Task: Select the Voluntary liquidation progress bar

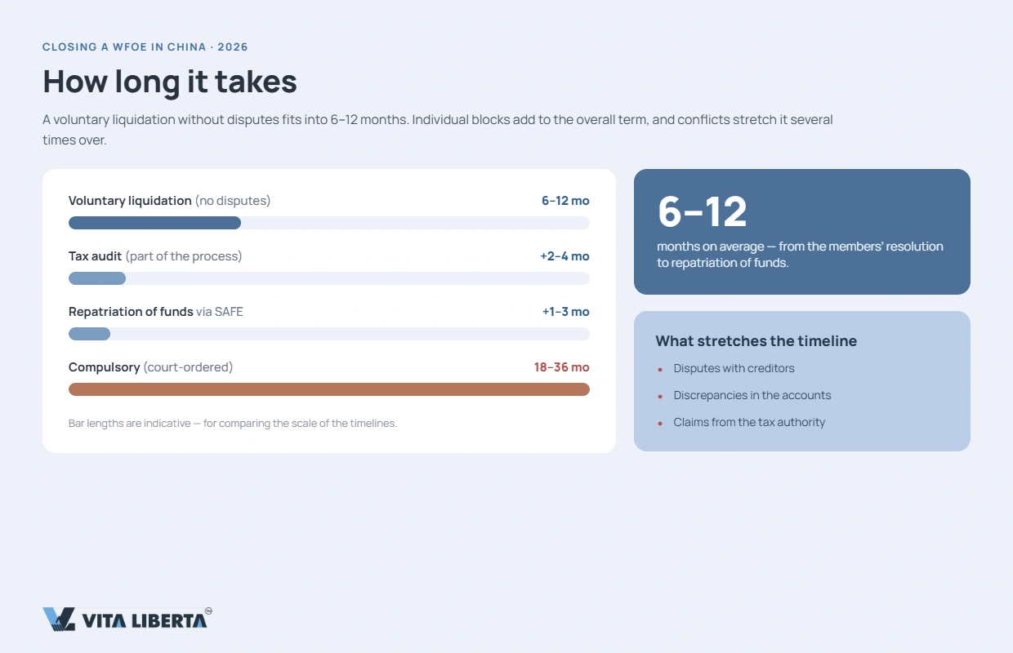Action: point(329,223)
